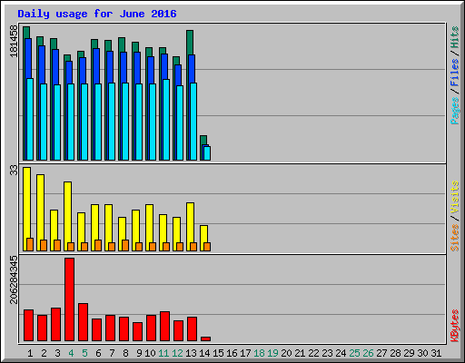Click the red 'KBytes' legend text

(x=455, y=326)
